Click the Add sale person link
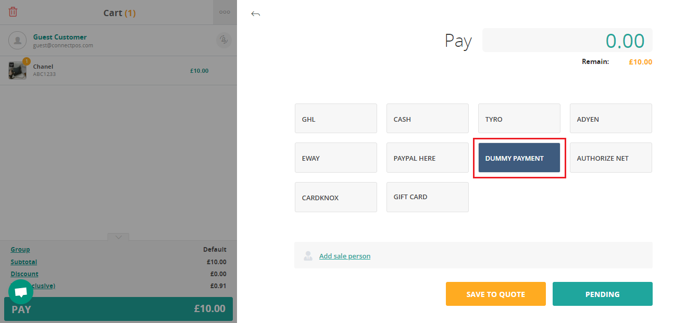The image size is (686, 323). tap(345, 256)
